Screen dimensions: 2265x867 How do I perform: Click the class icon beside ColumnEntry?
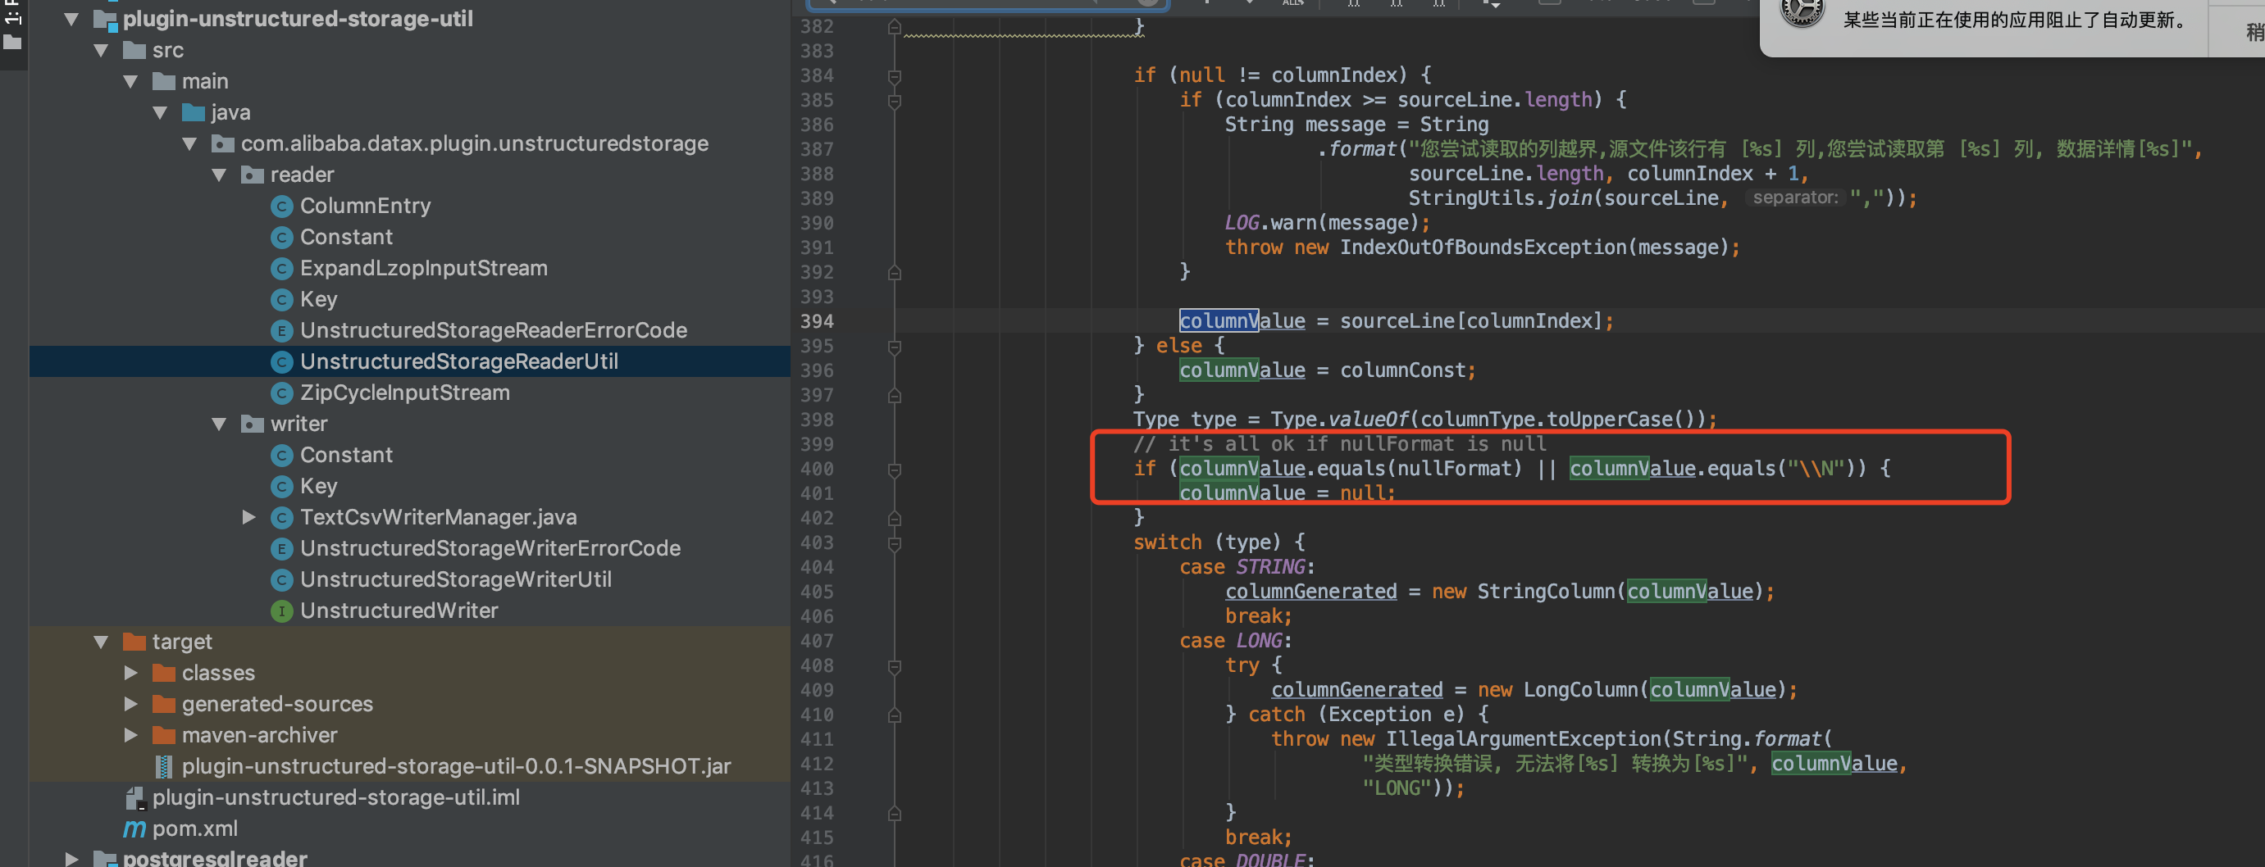[281, 206]
